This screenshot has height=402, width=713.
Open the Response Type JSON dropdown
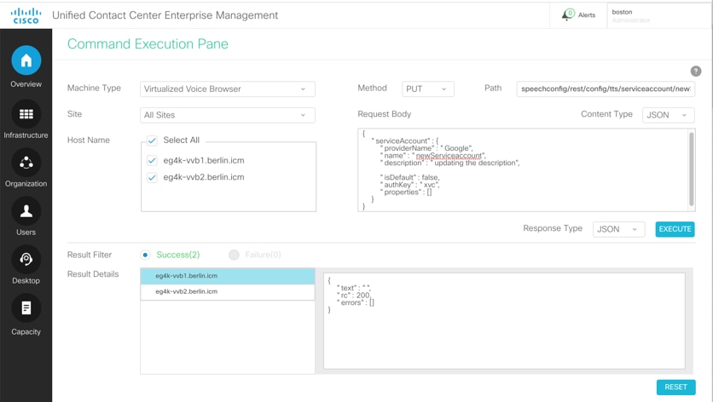click(618, 229)
